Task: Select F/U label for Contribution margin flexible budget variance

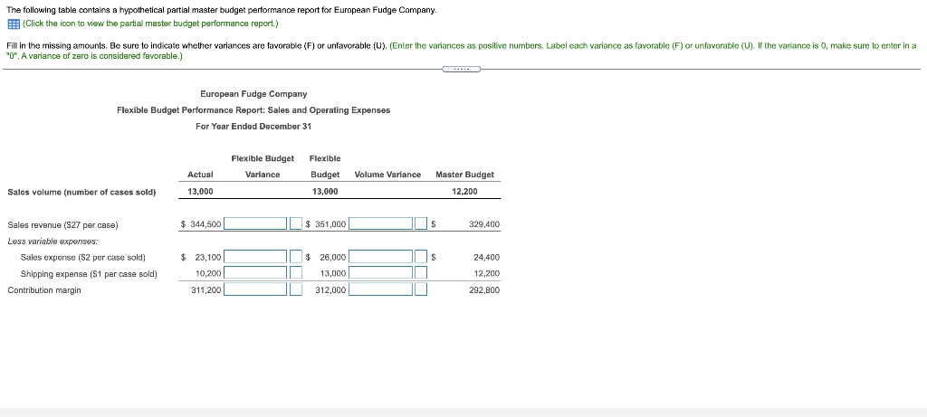Action: [296, 289]
